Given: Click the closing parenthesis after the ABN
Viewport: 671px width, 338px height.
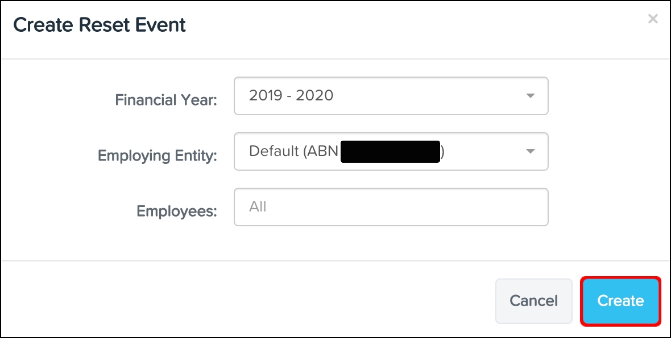Looking at the screenshot, I should point(442,151).
